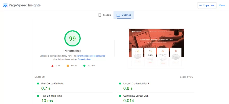Viewport: 229px width, 104px height.
Task: Open the 'See calculator' link
Action: (x=84, y=59)
